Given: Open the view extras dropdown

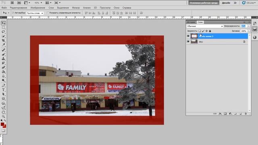Looking at the screenshot, I should [27, 3].
